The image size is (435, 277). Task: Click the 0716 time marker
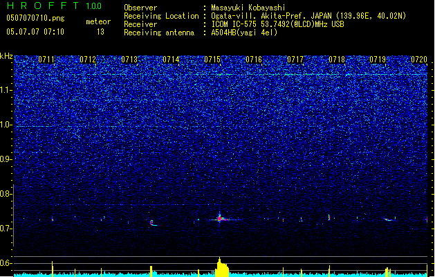(x=254, y=60)
